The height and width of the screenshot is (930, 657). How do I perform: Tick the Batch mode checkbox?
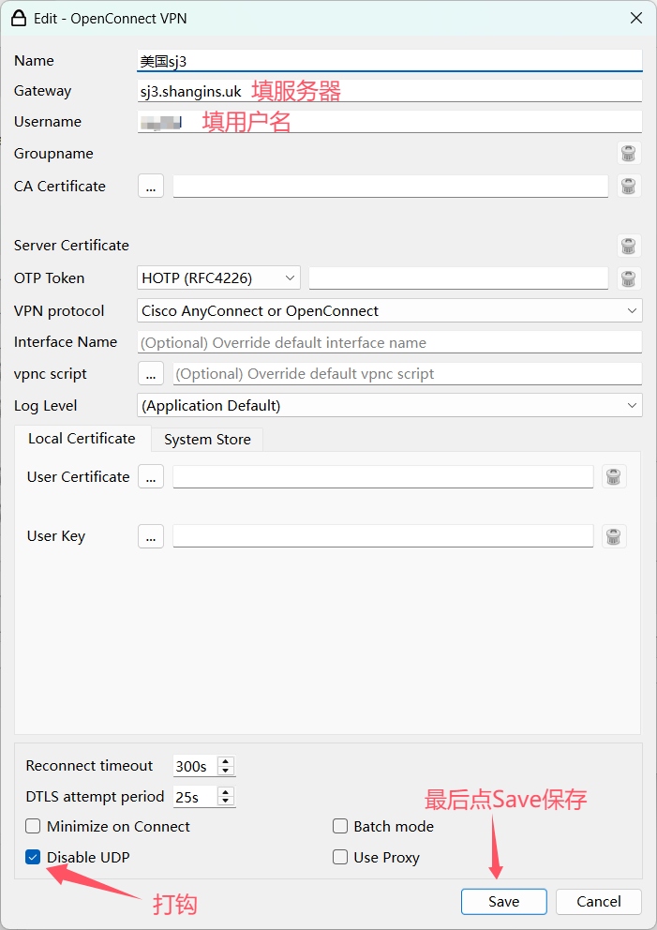coord(340,827)
